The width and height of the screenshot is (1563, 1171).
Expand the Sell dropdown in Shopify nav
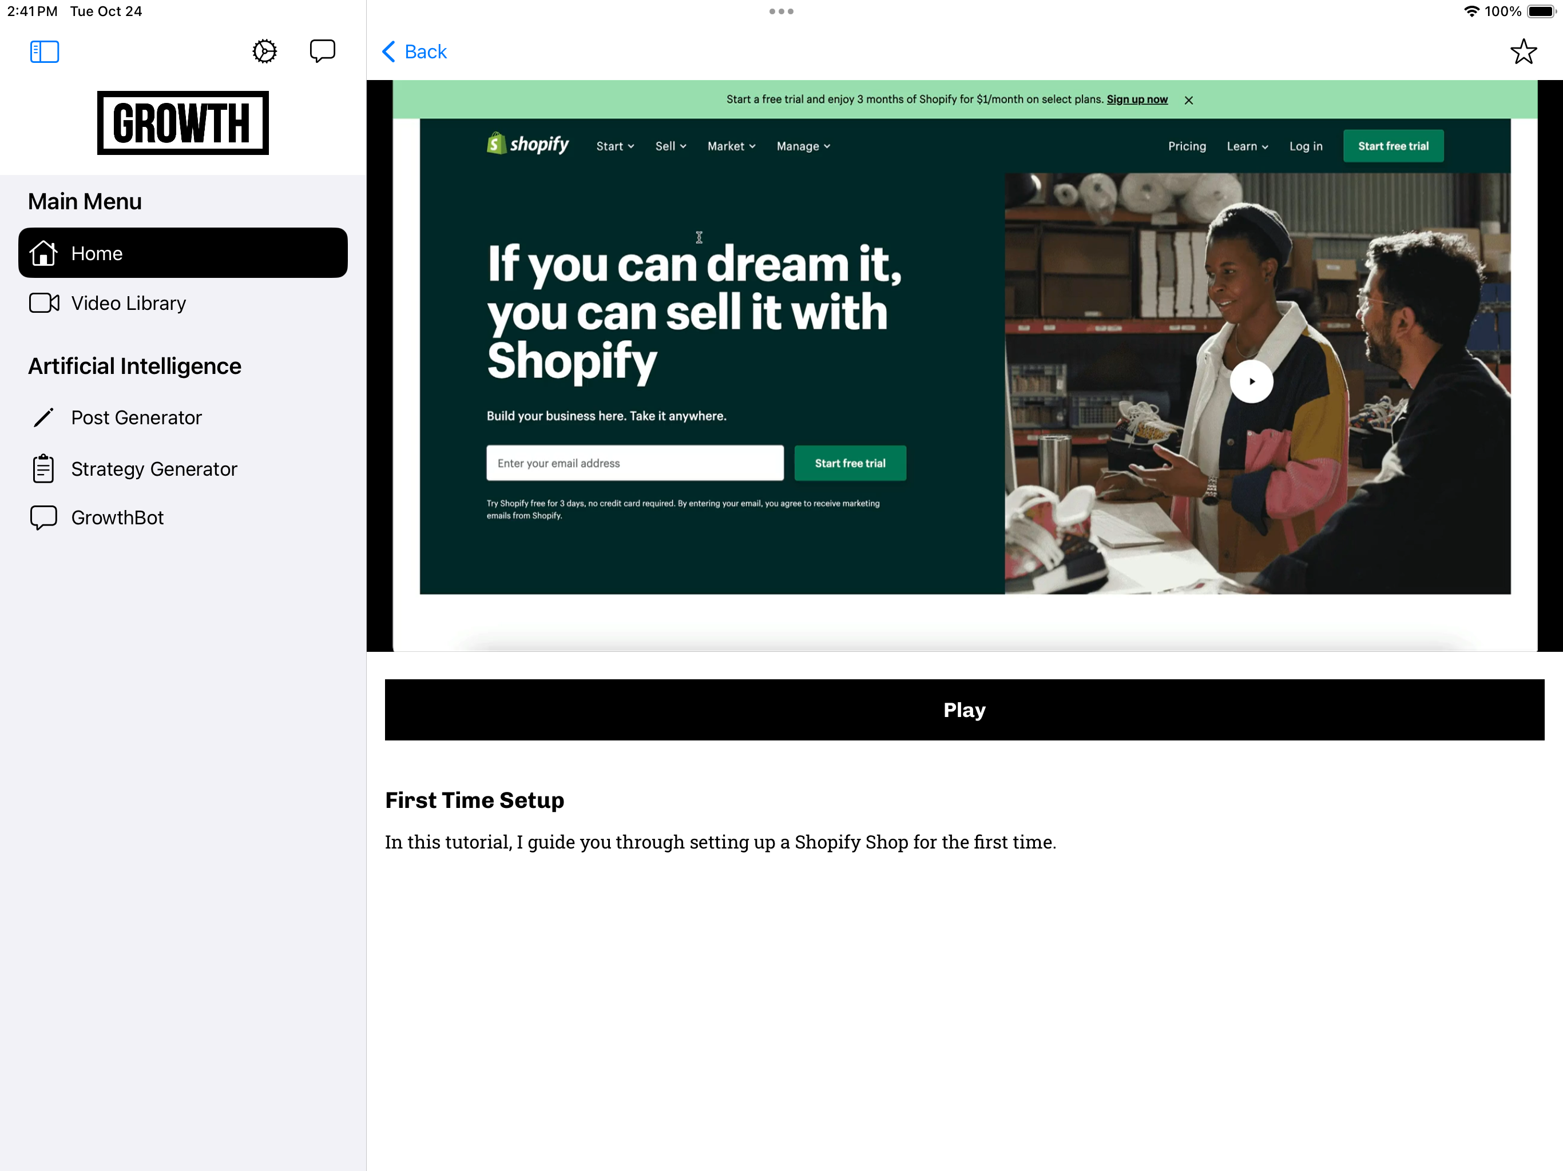click(x=671, y=146)
